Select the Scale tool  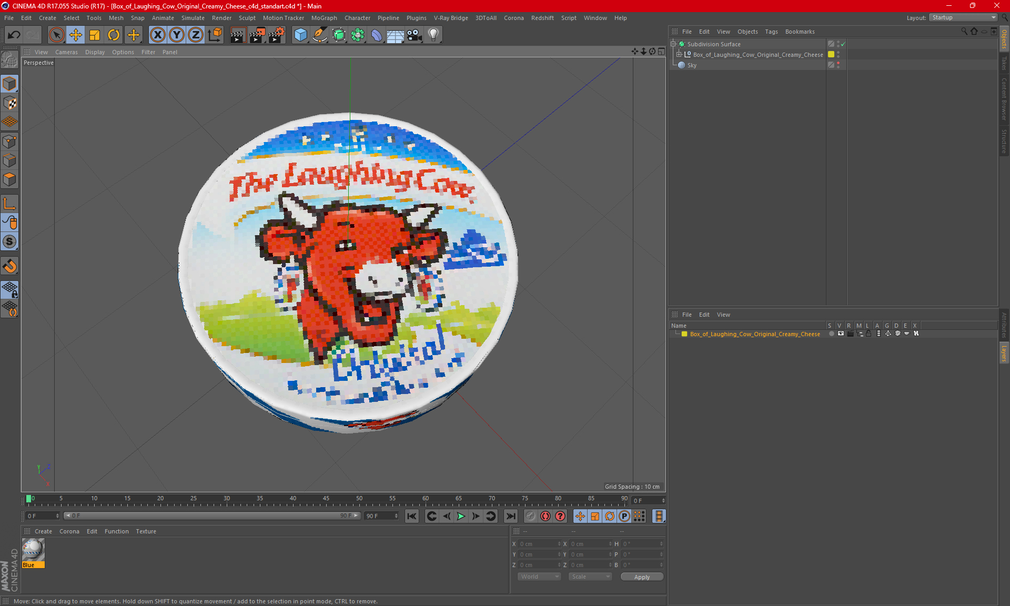coord(95,35)
